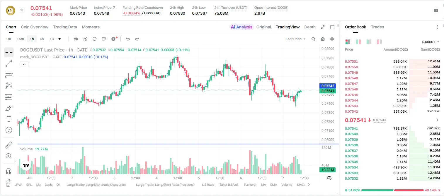The image size is (444, 196).
Task: Pick the text annotation tool
Action: coord(9,119)
